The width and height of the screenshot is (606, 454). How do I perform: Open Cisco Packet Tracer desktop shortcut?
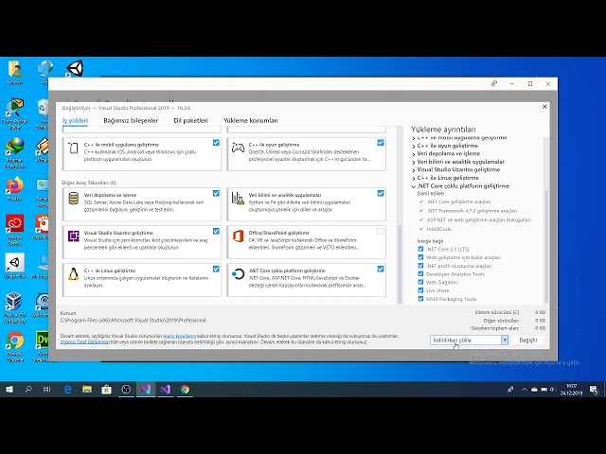coord(15,113)
